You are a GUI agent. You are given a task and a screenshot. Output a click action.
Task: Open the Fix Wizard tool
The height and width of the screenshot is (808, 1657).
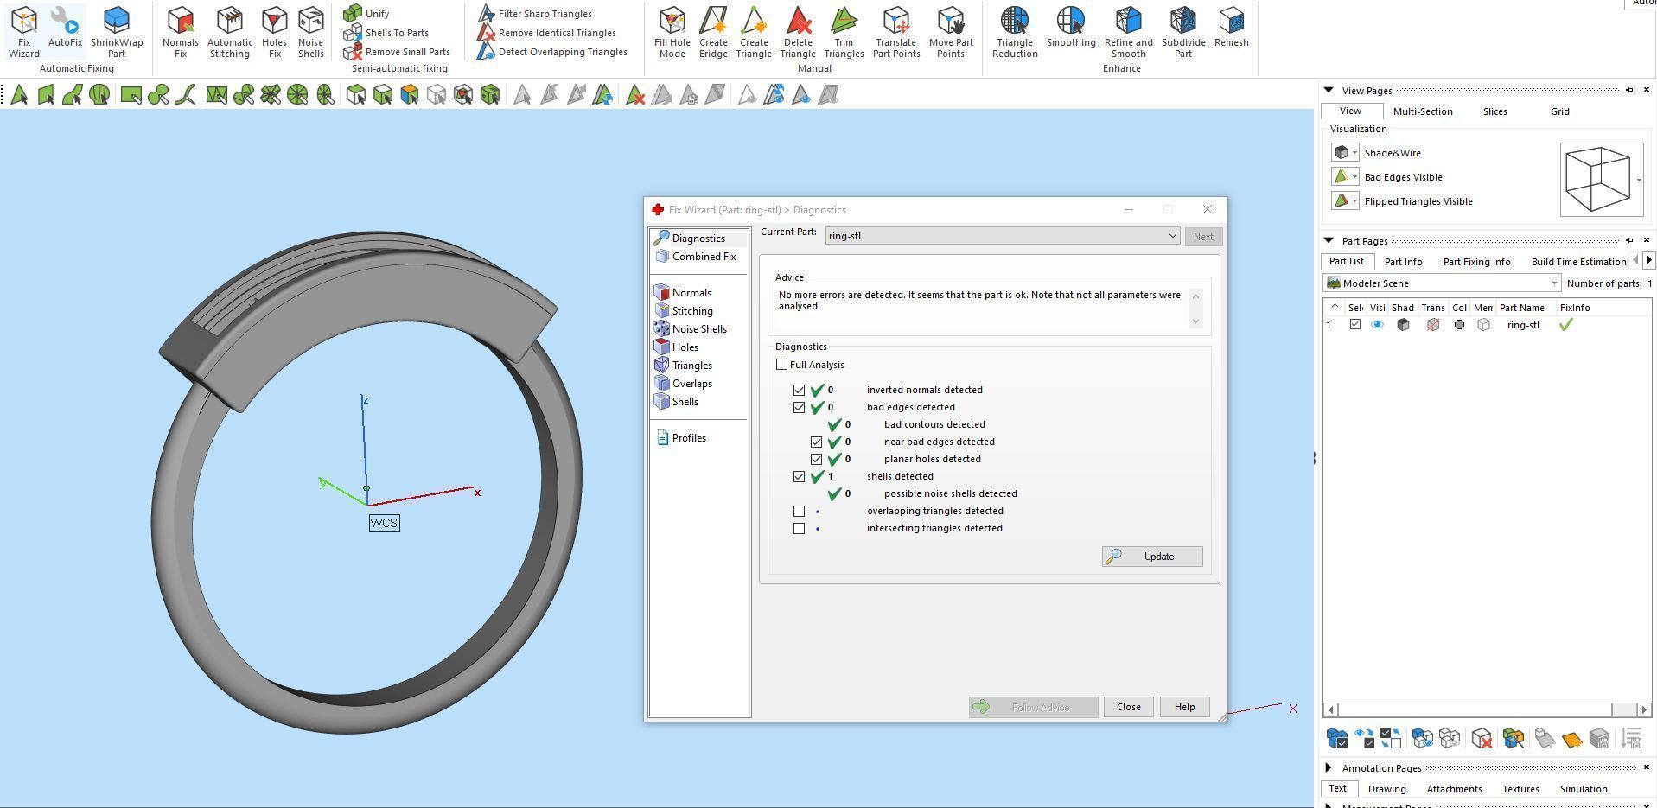tap(24, 31)
